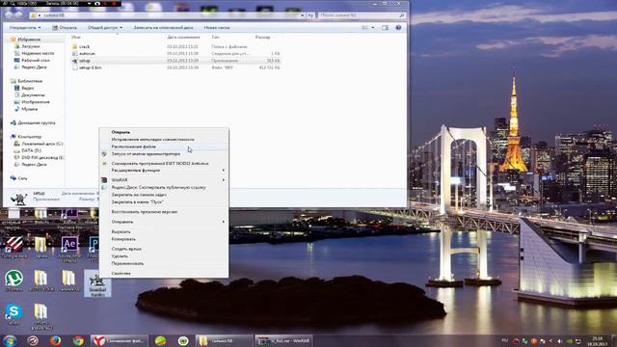Choose Исправление неполадок совместимости menu entry
Viewport: 617px width, 347px height.
pyautogui.click(x=164, y=139)
